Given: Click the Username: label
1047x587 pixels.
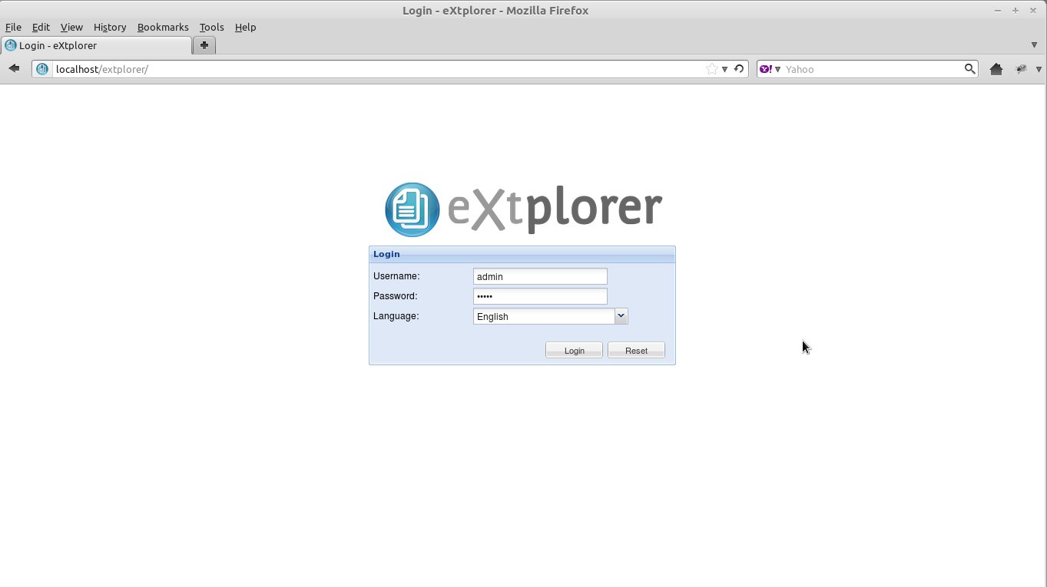Looking at the screenshot, I should click(x=396, y=276).
